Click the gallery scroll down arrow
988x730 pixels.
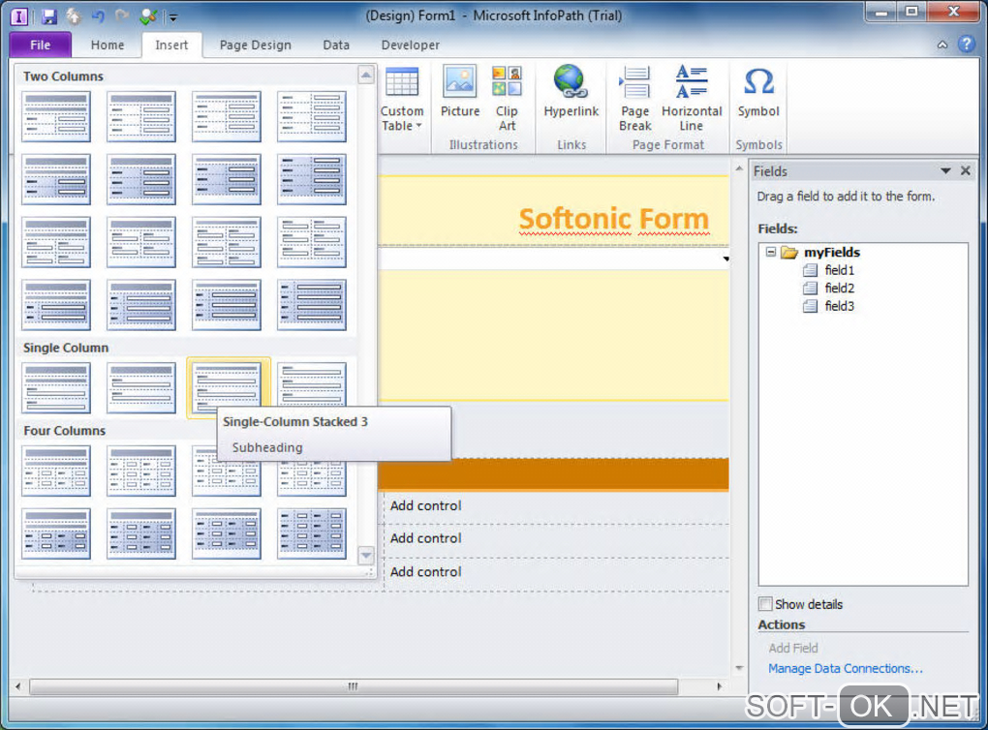click(x=366, y=555)
